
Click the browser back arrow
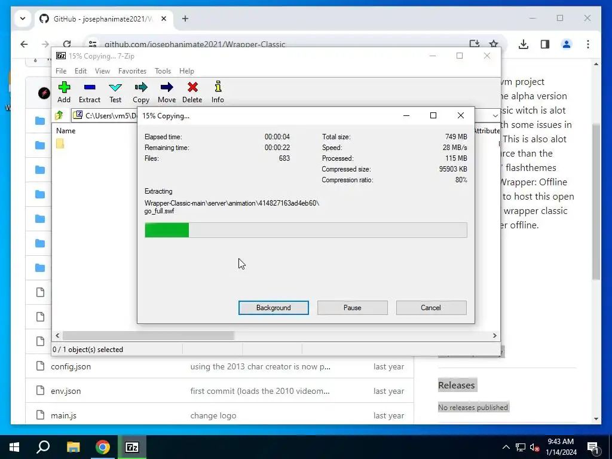pos(24,44)
